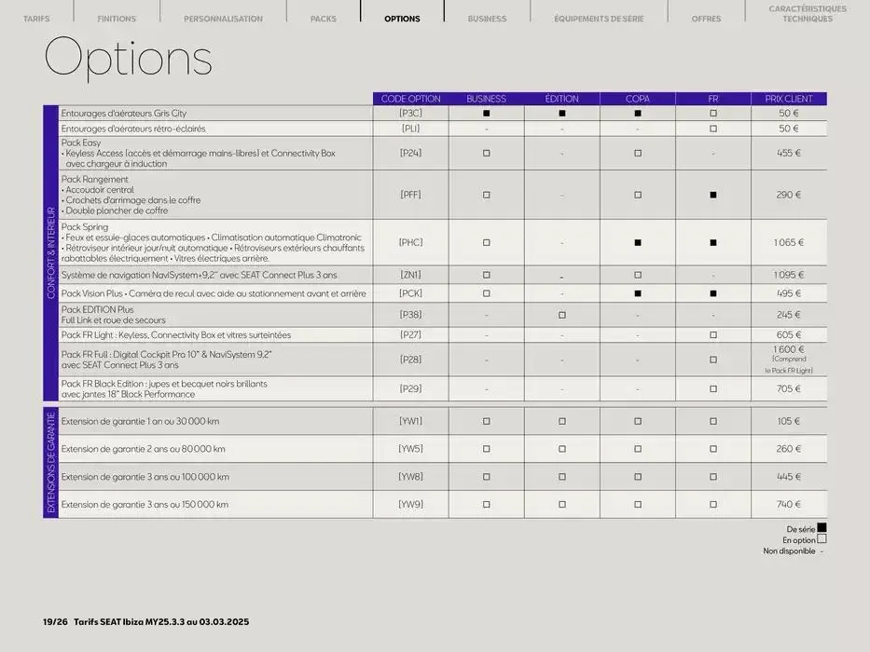Click the [ZN1] navigation option code
The image size is (870, 652).
coord(410,275)
